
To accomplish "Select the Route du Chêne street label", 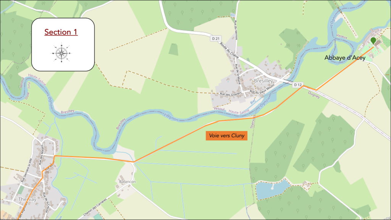I will 229,50.
